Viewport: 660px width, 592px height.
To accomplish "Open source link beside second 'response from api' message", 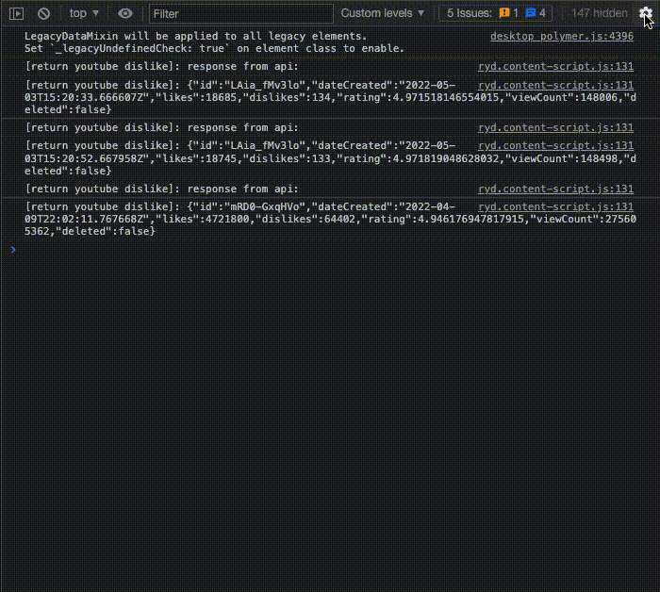I will coord(555,127).
